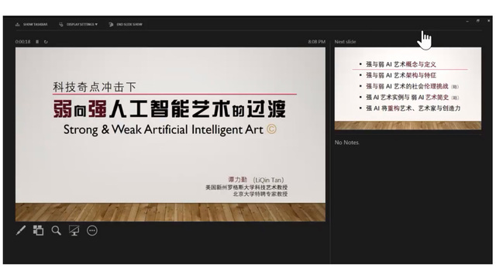
Task: Select the pen and laser pointer tools
Action: pos(21,230)
